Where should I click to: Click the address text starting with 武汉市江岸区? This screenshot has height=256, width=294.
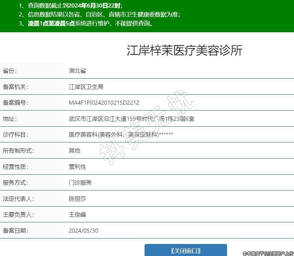132,119
